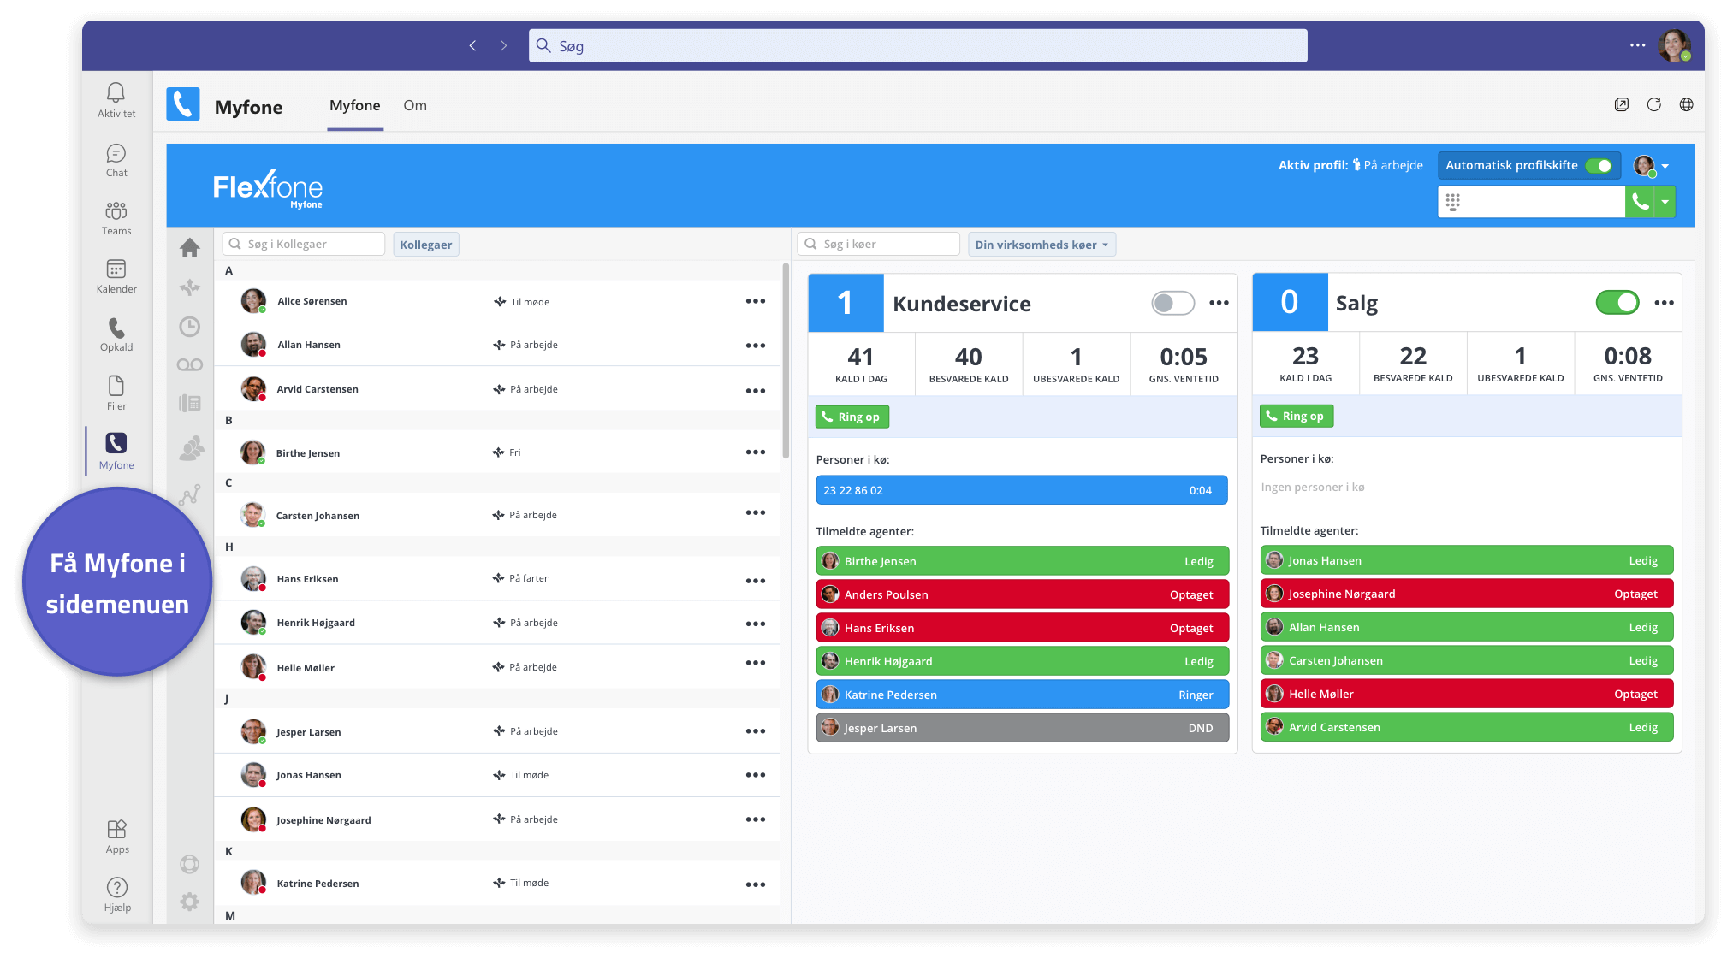Open Din virksomheds køer dropdown

(x=1041, y=245)
